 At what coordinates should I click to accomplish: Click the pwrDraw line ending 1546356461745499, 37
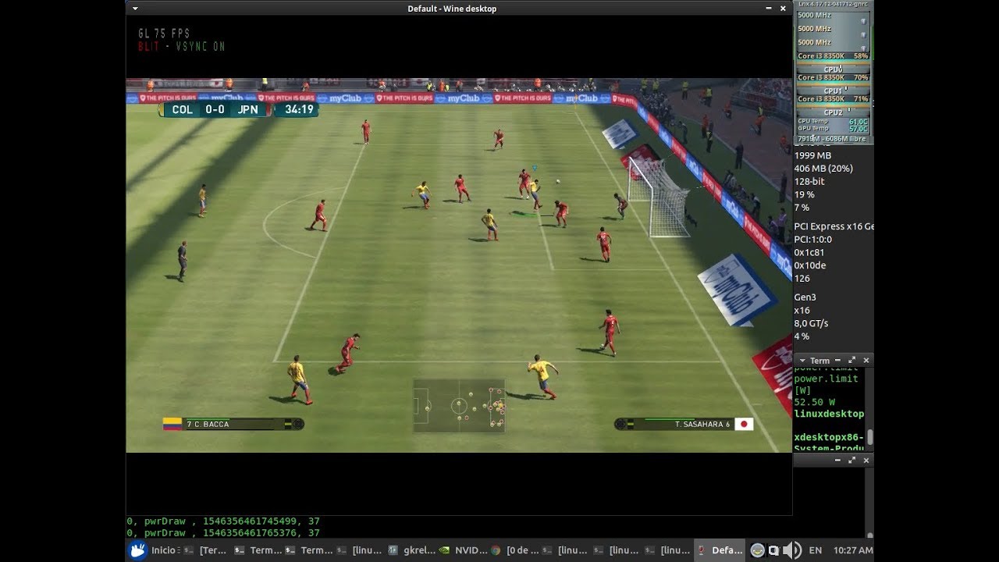tap(223, 521)
